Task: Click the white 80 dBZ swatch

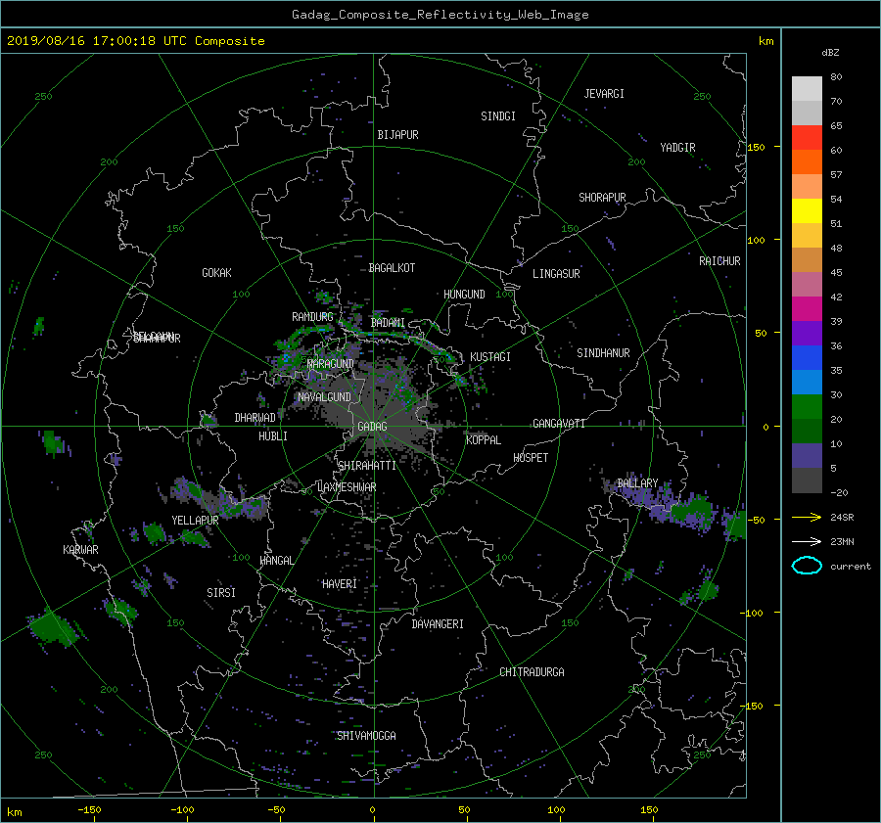Action: click(807, 89)
